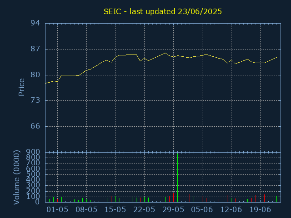Select the 08-05 date axis label
Viewport: 291px width, 218px height.
coord(86,210)
